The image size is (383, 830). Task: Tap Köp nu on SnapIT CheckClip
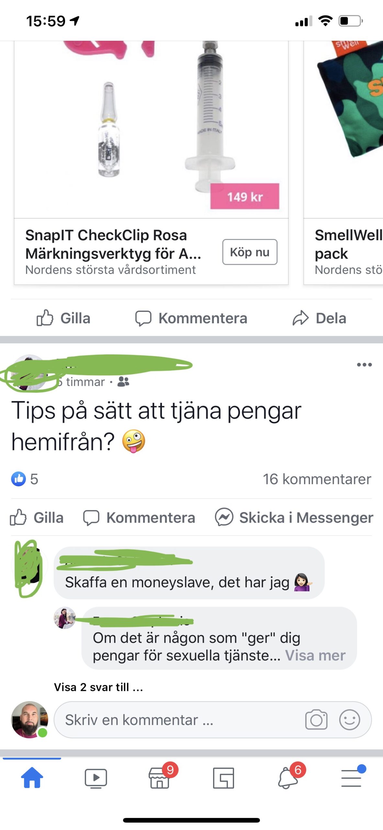[250, 252]
